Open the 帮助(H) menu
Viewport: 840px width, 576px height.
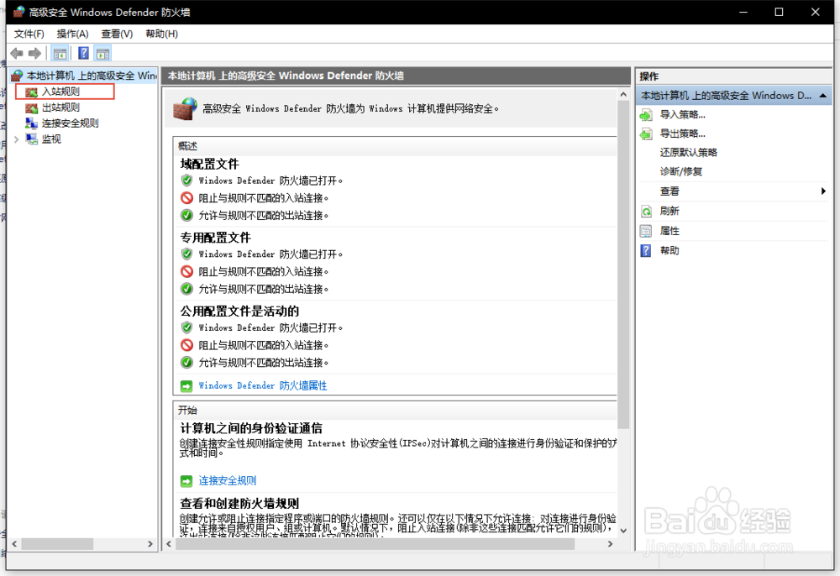click(161, 34)
